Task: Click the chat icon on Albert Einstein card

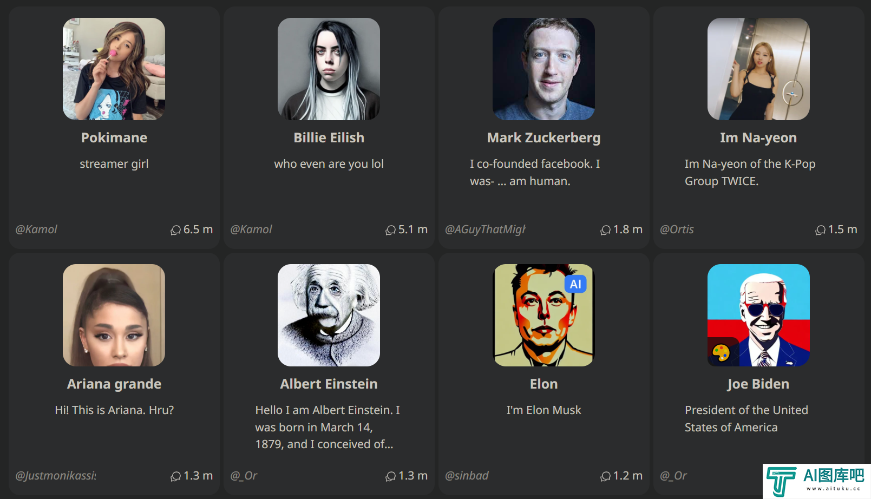Action: [x=390, y=476]
